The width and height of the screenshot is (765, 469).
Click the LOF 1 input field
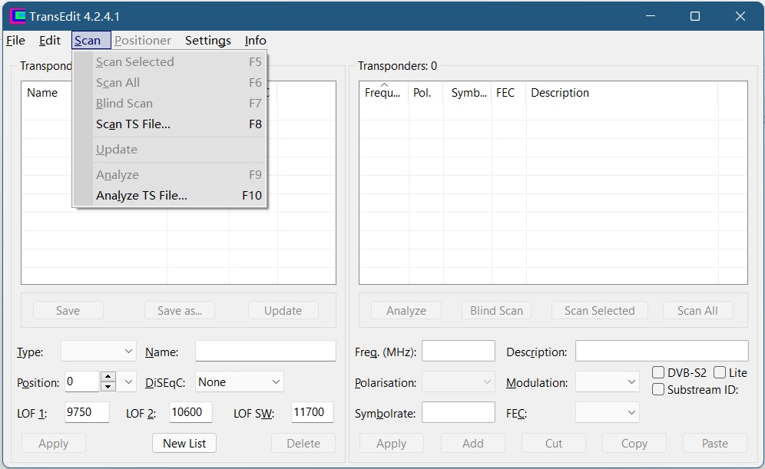pyautogui.click(x=87, y=413)
